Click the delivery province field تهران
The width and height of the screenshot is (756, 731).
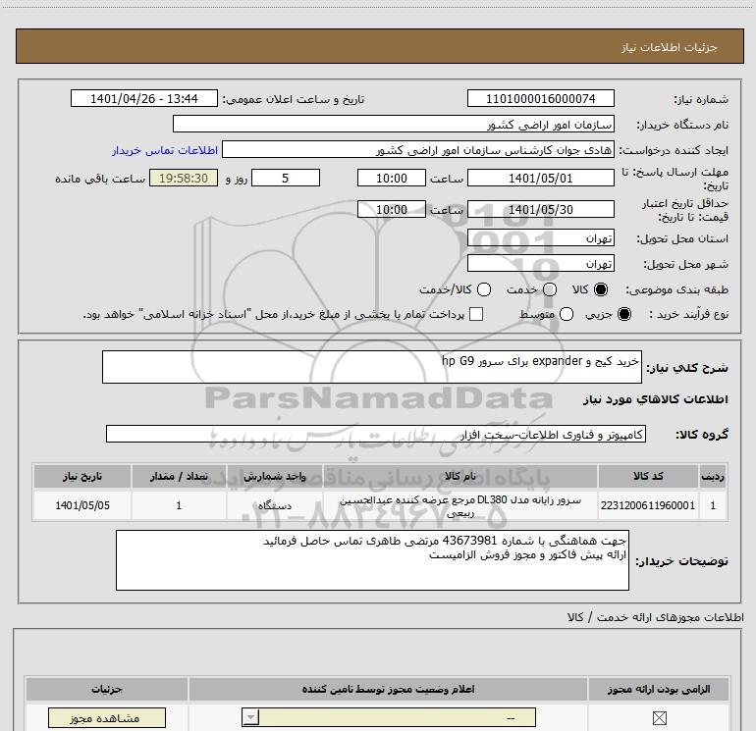[x=540, y=238]
